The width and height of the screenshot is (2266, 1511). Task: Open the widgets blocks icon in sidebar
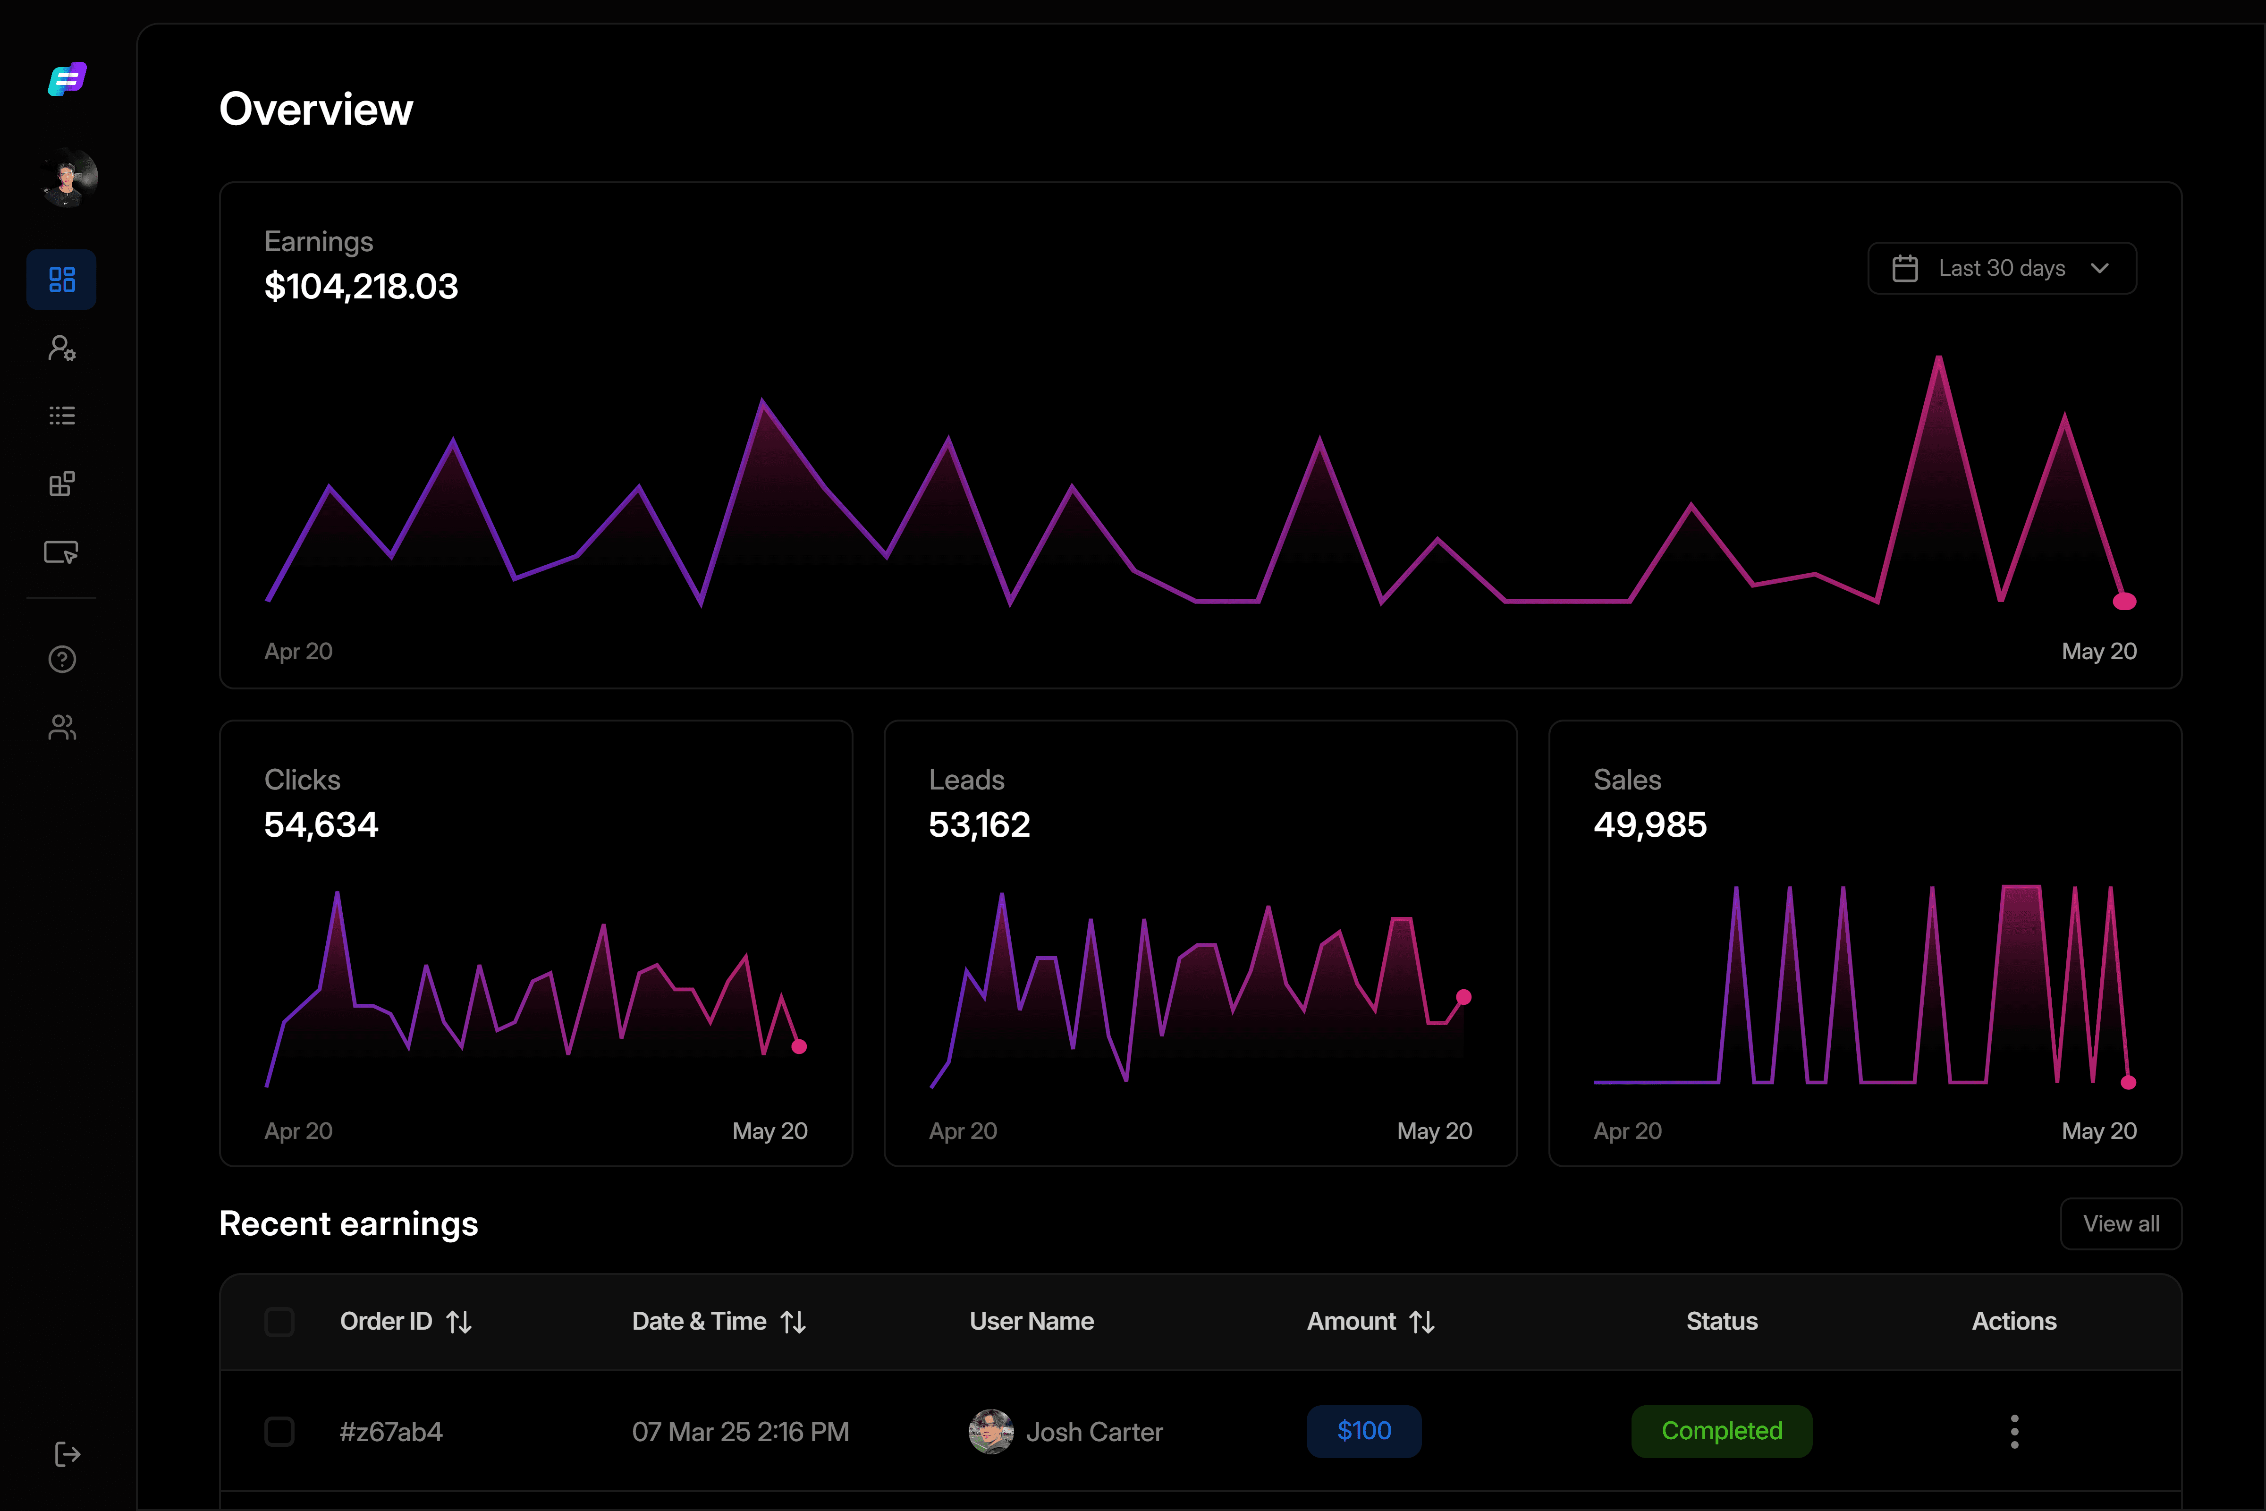(62, 484)
